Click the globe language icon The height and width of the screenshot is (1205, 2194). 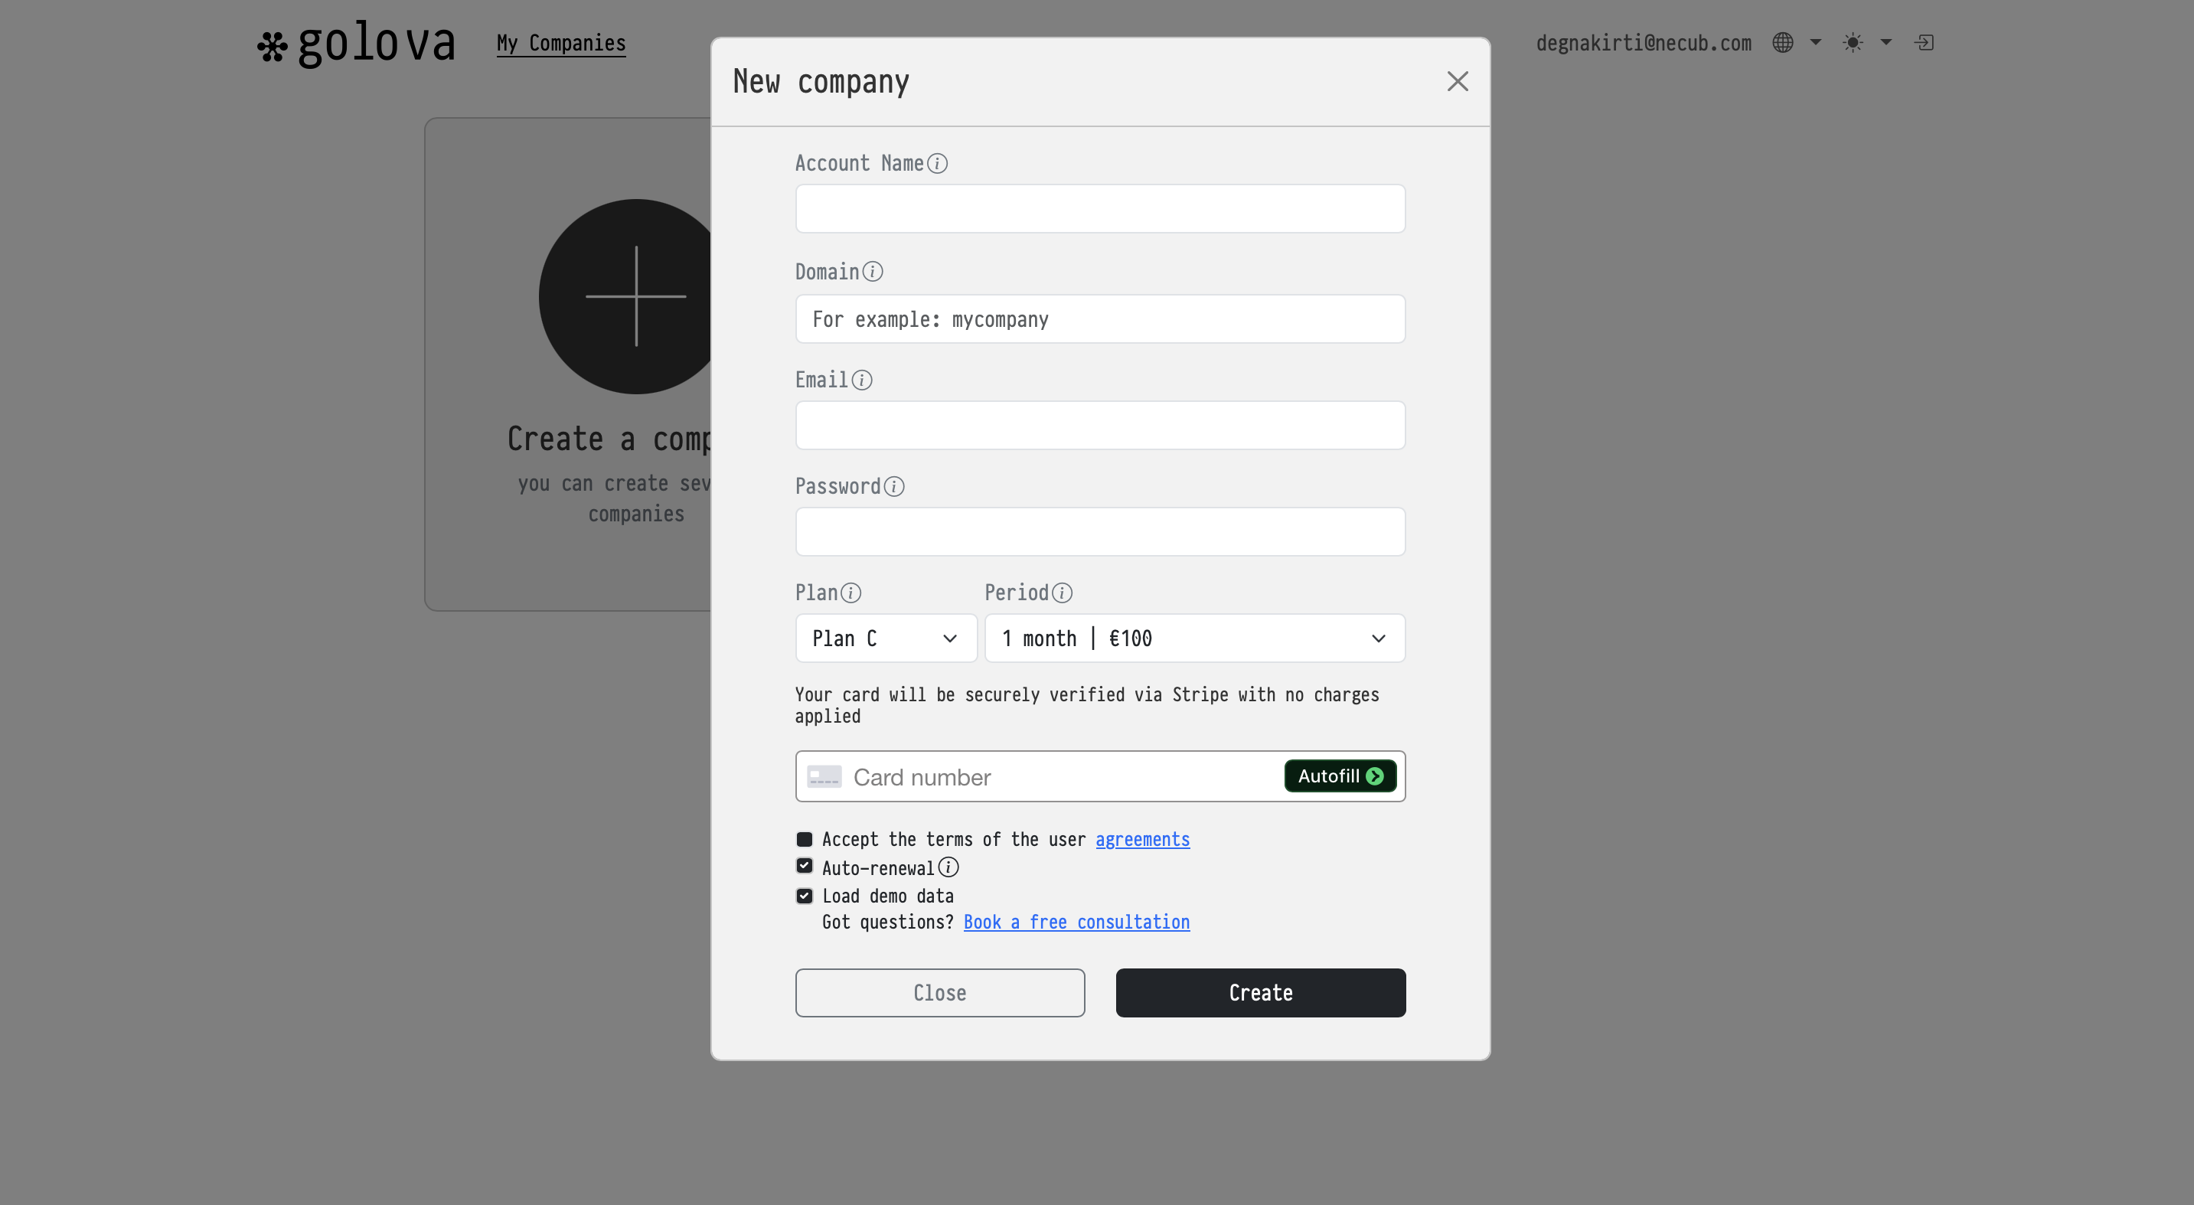click(x=1783, y=43)
